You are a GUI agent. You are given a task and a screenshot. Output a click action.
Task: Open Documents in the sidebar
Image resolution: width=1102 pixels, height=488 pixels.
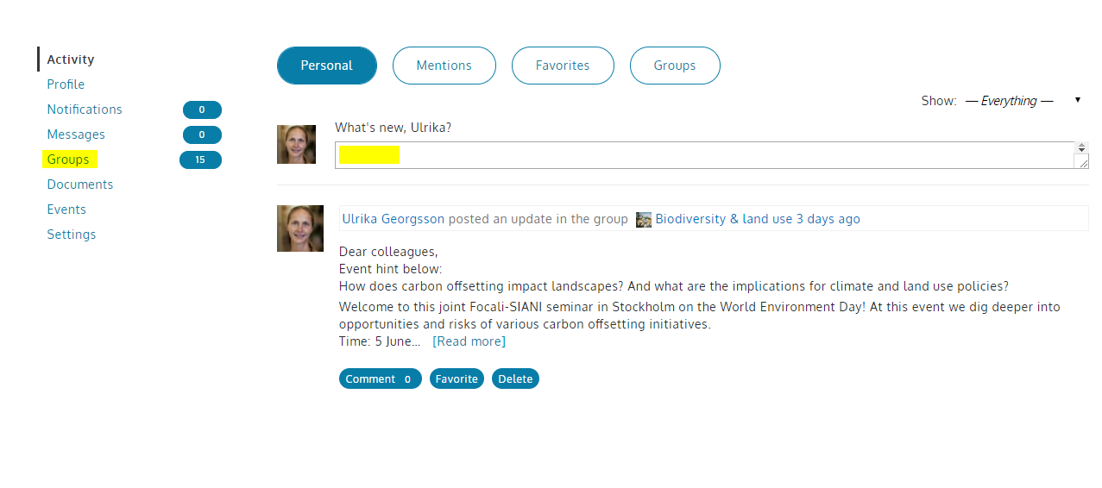[x=80, y=185]
